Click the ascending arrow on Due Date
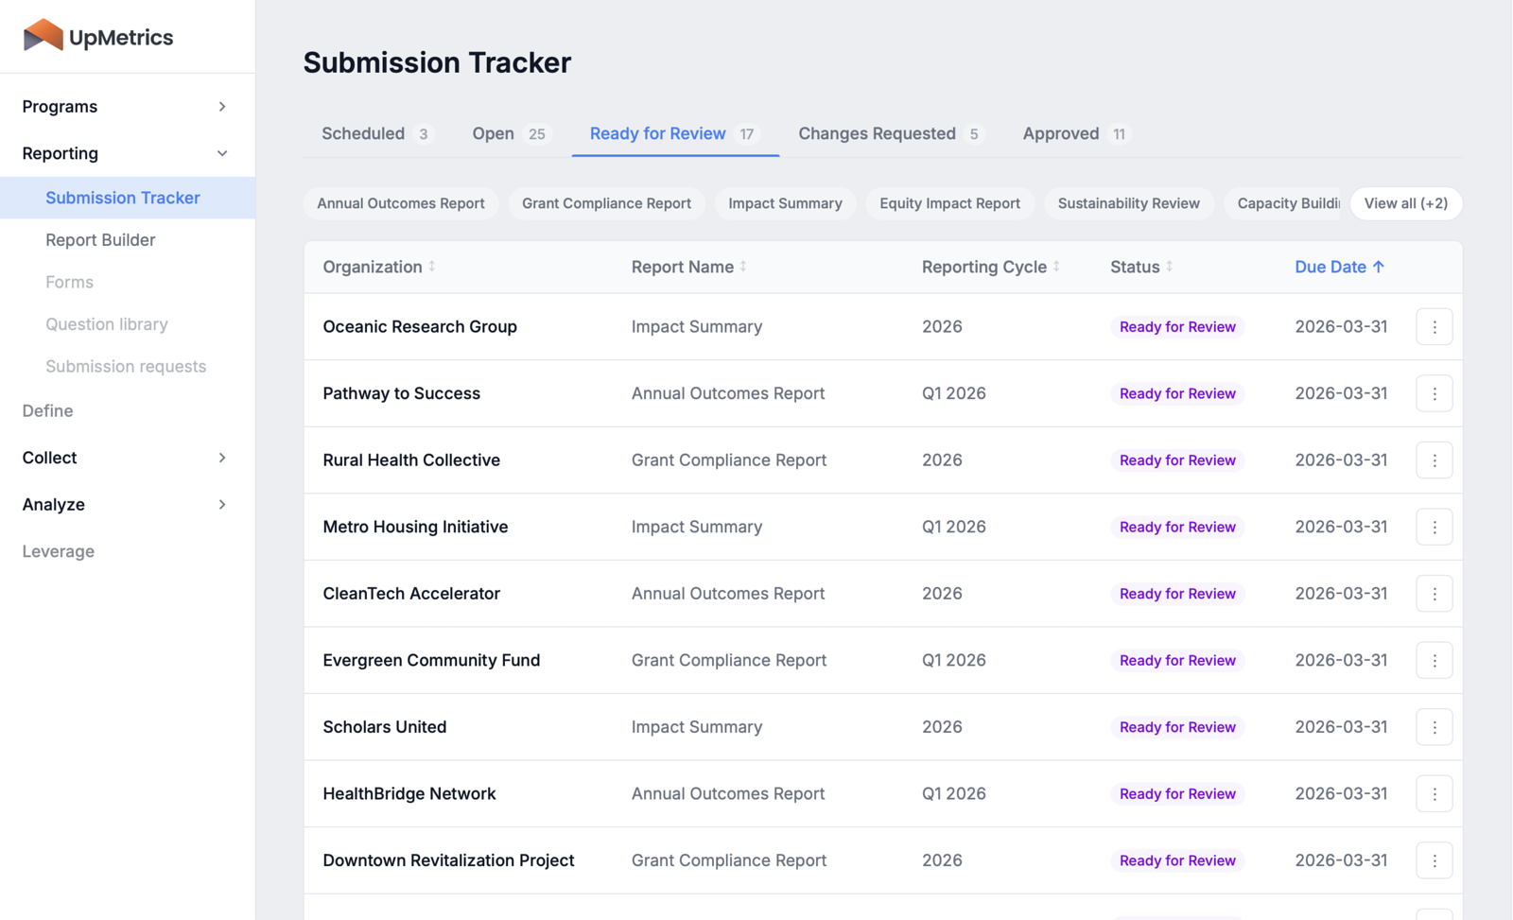1513x920 pixels. click(1378, 267)
